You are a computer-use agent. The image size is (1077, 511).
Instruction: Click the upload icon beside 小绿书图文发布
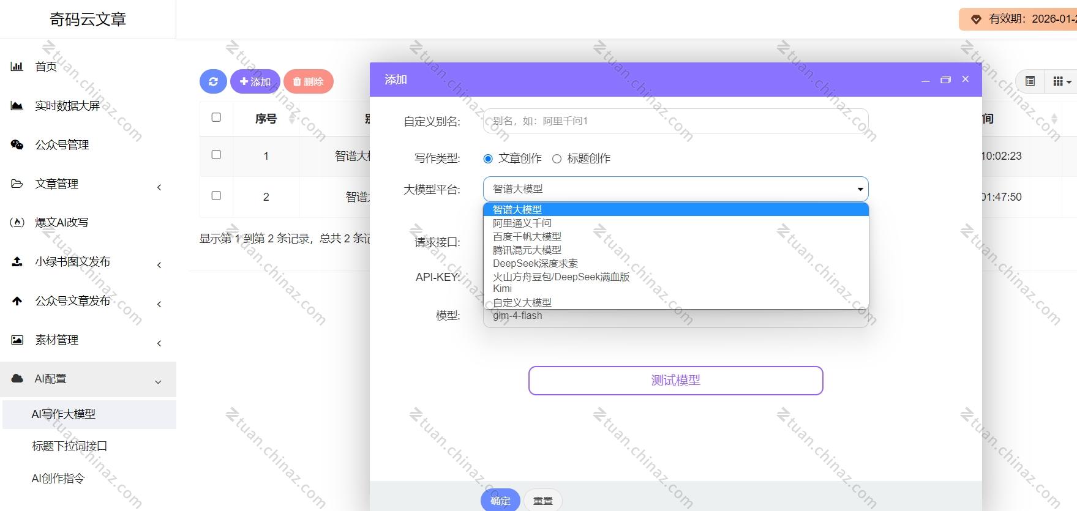click(x=17, y=262)
